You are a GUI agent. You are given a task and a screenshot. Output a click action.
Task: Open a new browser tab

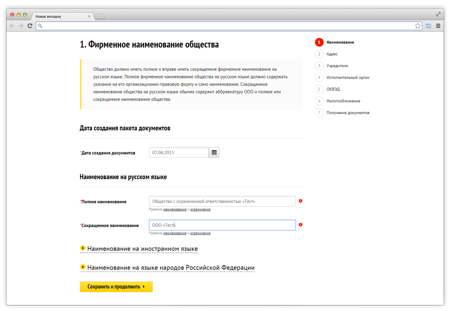[x=100, y=17]
